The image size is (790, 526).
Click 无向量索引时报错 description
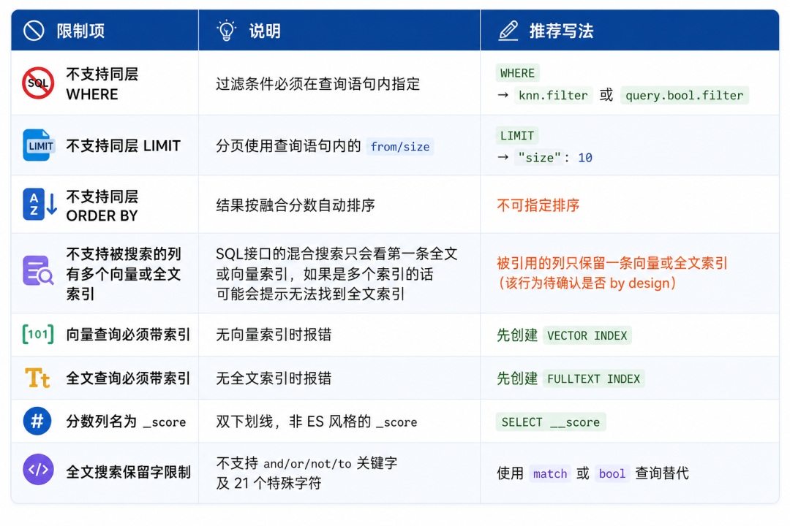click(274, 335)
